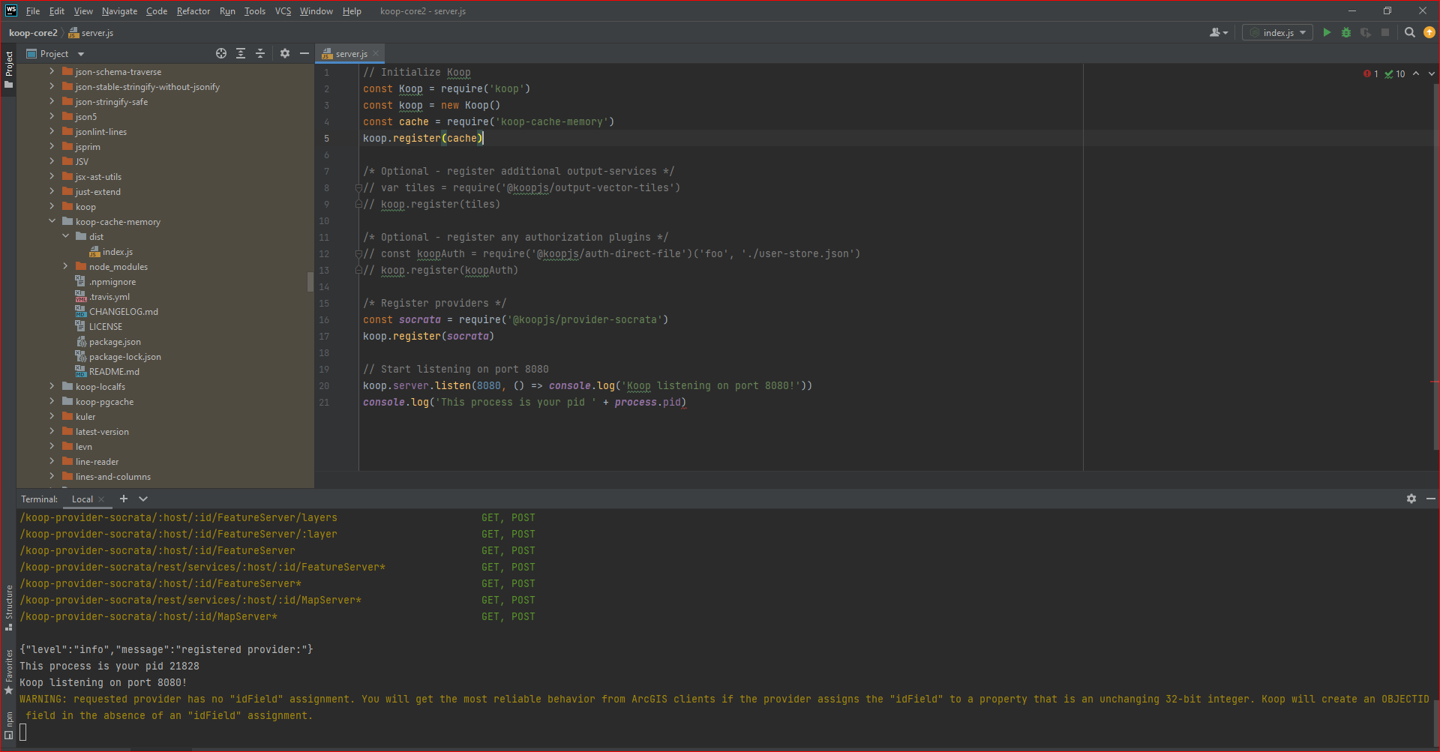Hide the Project tool window
The width and height of the screenshot is (1440, 752).
tap(304, 53)
